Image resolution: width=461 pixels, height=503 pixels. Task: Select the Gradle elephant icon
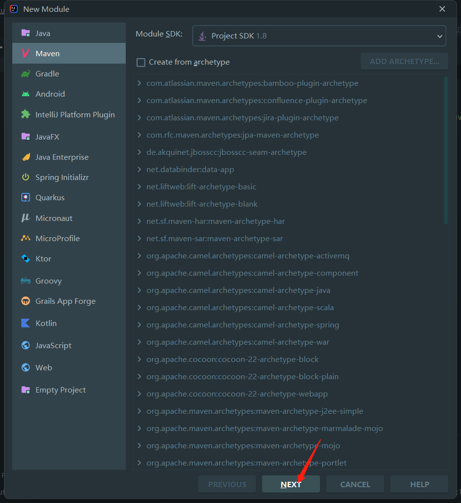click(26, 74)
